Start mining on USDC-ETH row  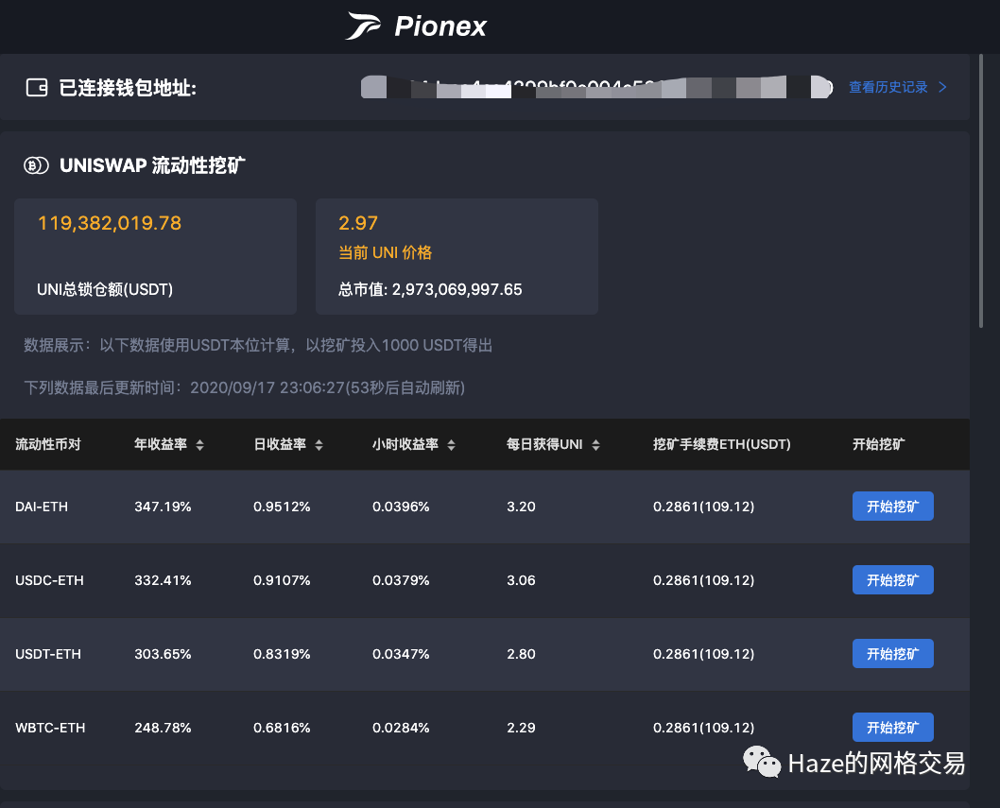point(893,579)
